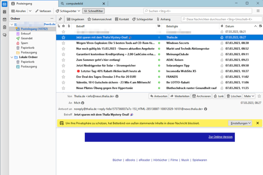The image size is (263, 175).
Task: Open the Zur Online-Version link
Action: click(220, 137)
